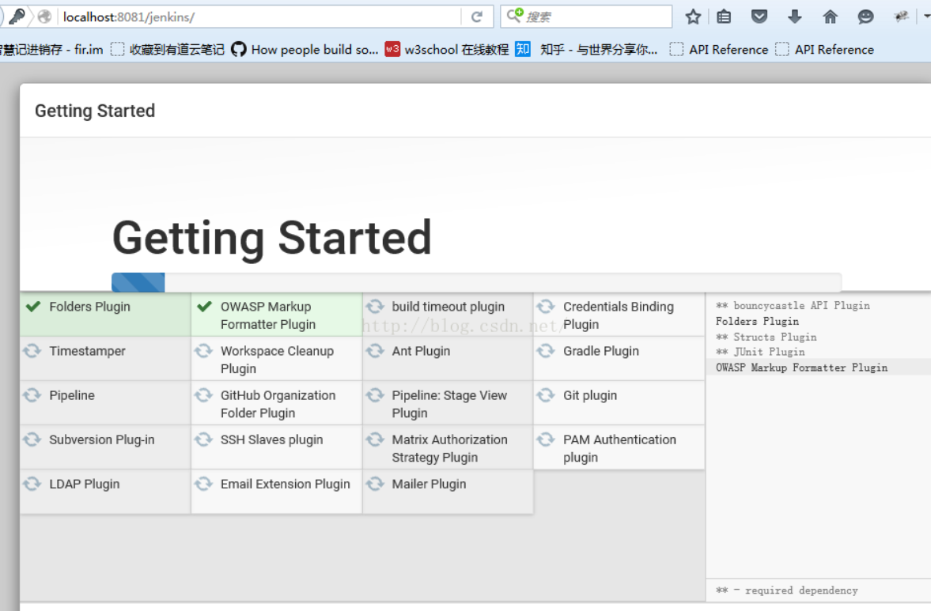Select the LDAP Plugin tile text

(85, 485)
